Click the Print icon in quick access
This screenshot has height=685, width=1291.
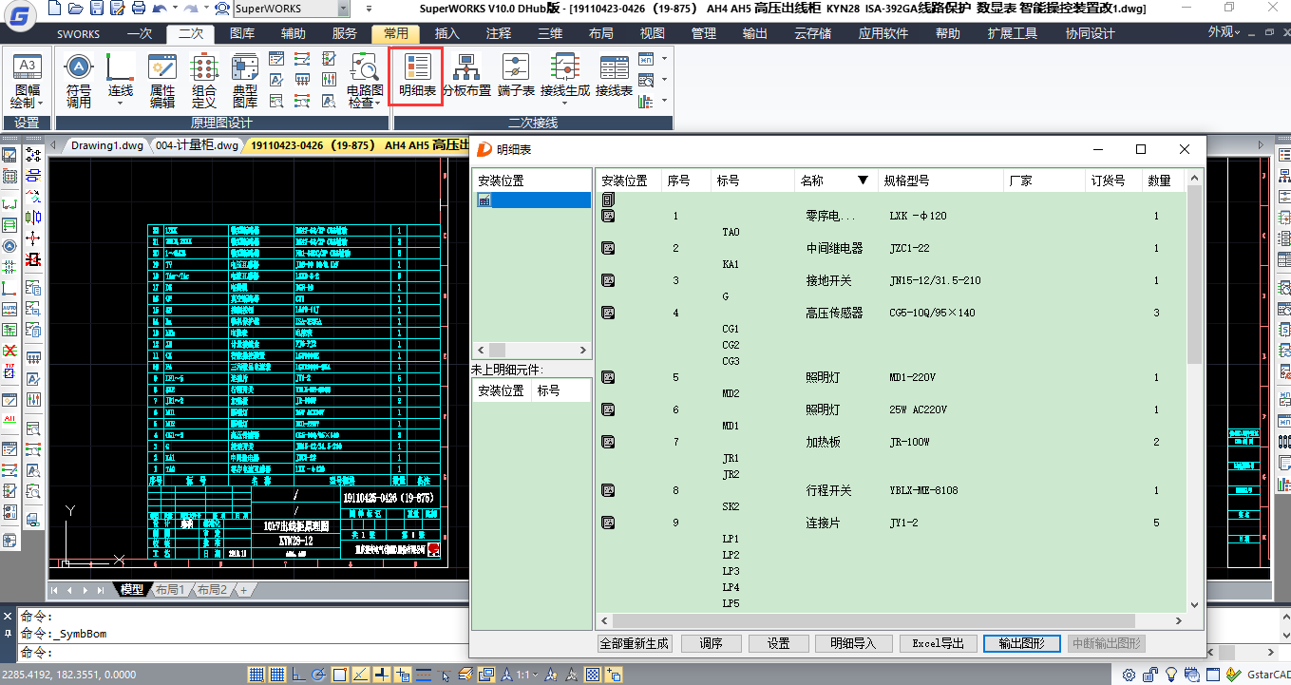click(138, 9)
